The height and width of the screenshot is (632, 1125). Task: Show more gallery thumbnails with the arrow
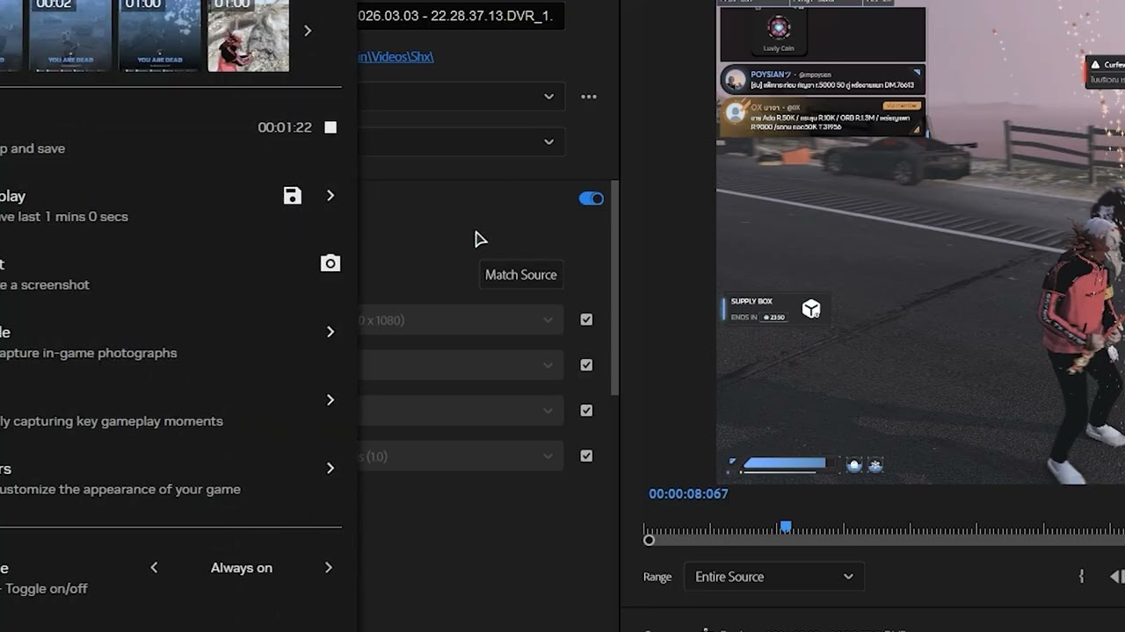308,31
